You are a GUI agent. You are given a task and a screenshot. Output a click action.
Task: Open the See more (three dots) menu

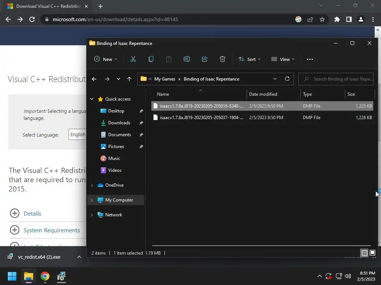point(310,59)
